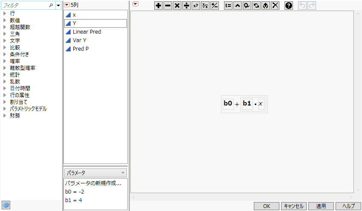Open the settings gear icon
Viewport: 362px width, 211px height.
click(6, 205)
